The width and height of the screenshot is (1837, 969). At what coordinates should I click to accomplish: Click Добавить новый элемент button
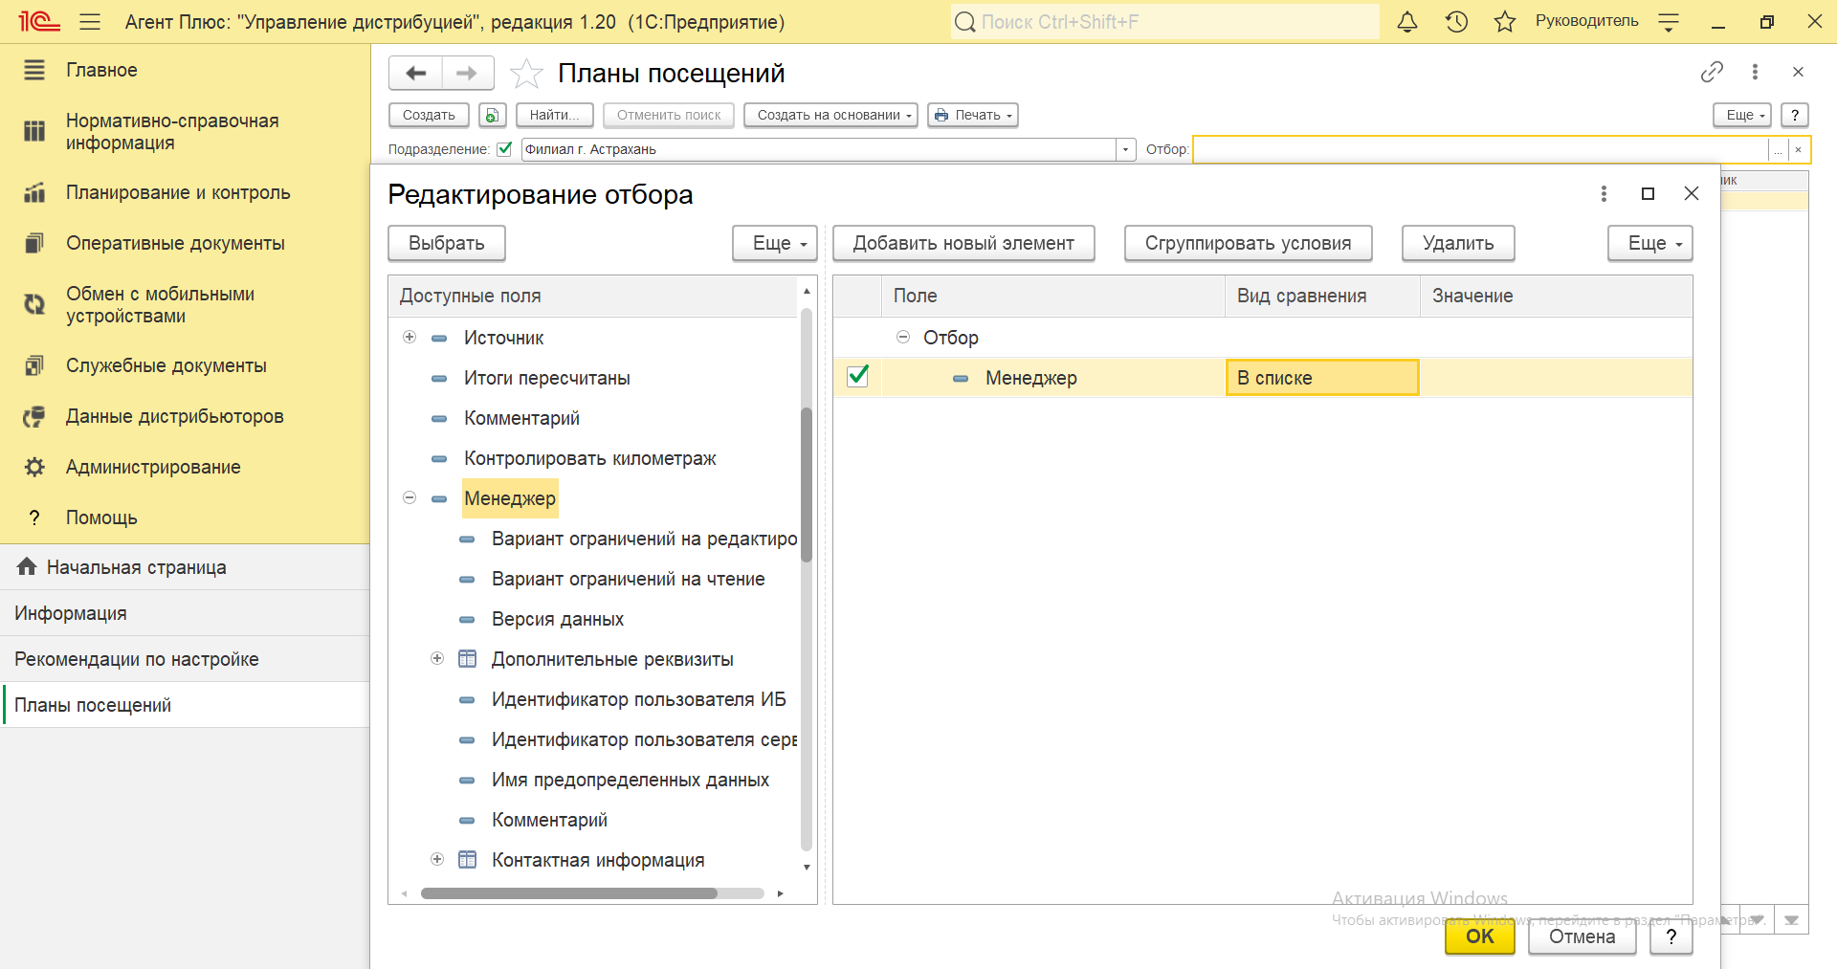[963, 243]
